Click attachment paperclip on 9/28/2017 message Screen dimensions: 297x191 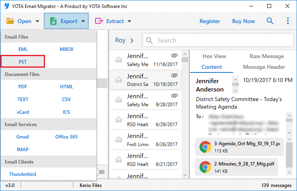[x=174, y=95]
